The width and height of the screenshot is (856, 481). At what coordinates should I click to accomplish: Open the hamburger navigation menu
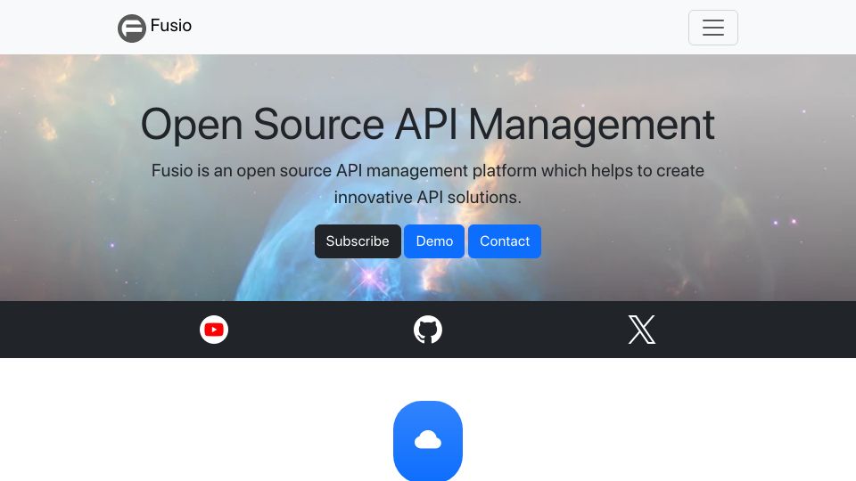713,28
